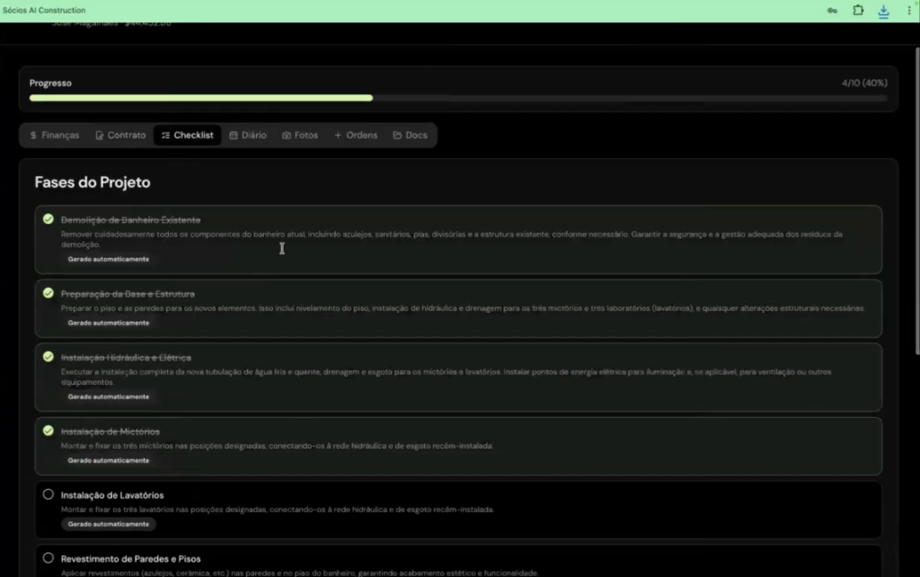Open the three-dot browser menu

(909, 11)
